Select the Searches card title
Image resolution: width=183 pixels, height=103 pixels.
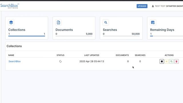110,30
